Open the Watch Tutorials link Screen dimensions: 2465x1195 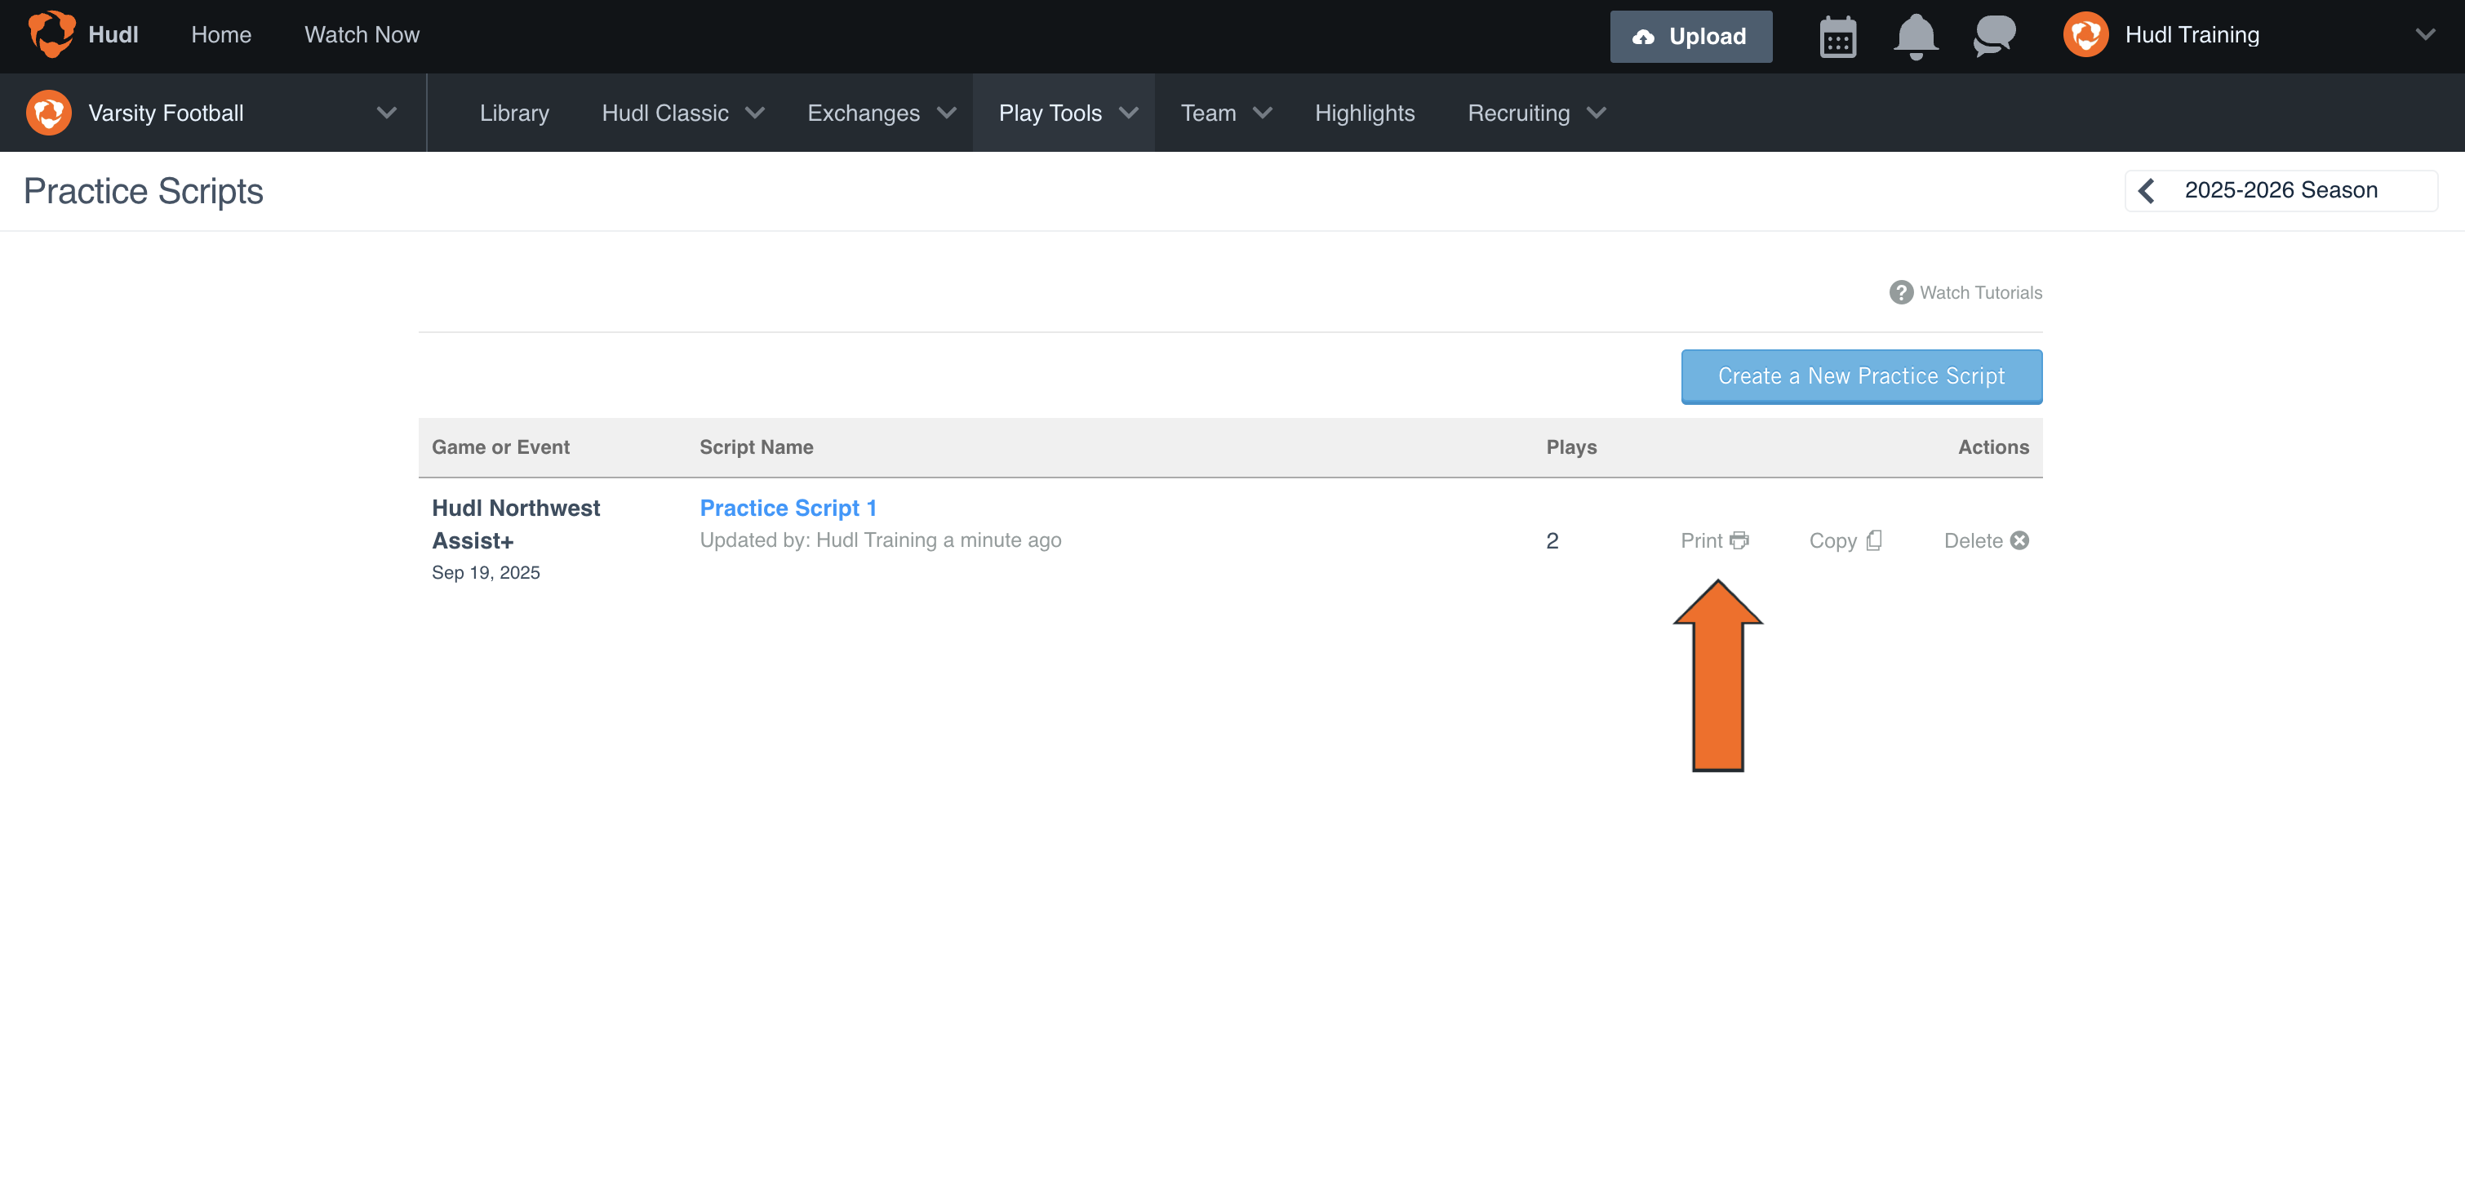coord(1980,293)
